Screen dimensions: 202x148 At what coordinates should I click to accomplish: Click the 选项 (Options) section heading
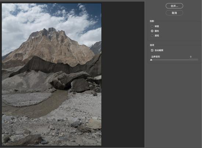tap(152, 45)
